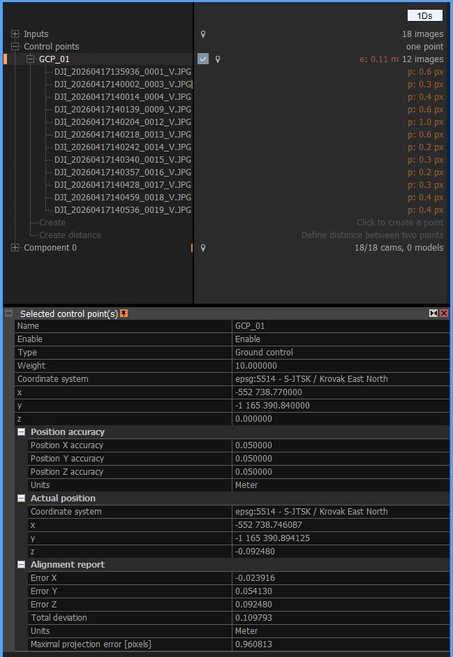Click the 'e: 0.11 m' error value
The image size is (453, 657).
379,59
